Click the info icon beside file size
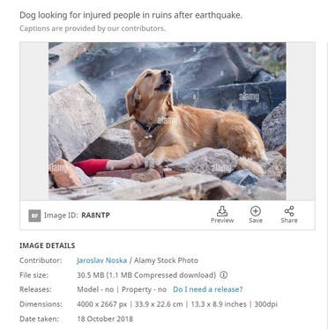This screenshot has width=328, height=329. (x=224, y=275)
